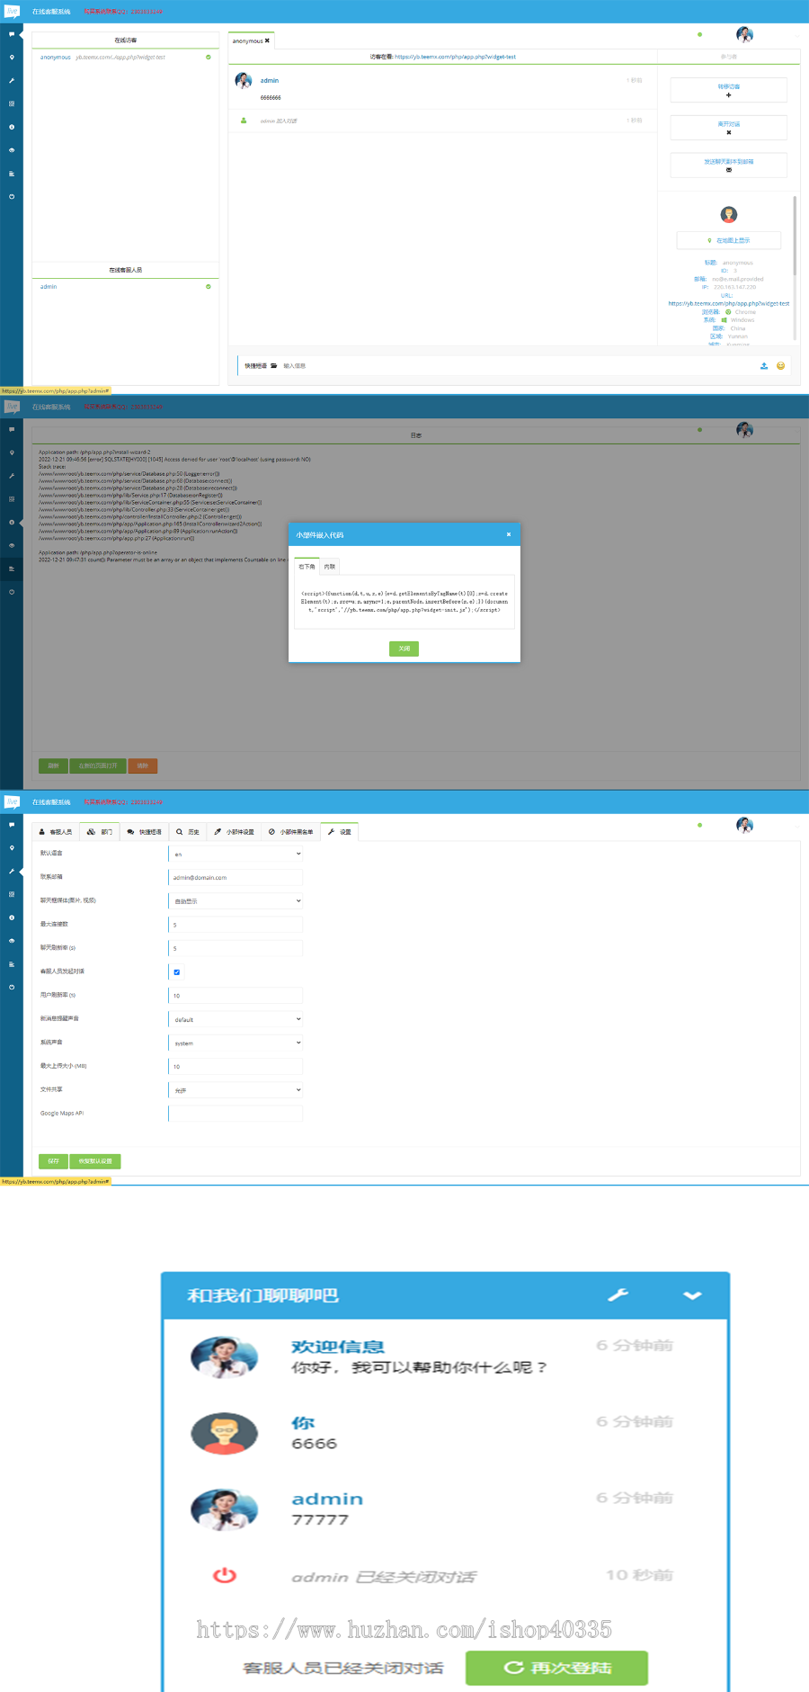Viewport: 809px width, 1692px height.
Task: Click the contact email field admin@domain.com
Action: coord(236,877)
